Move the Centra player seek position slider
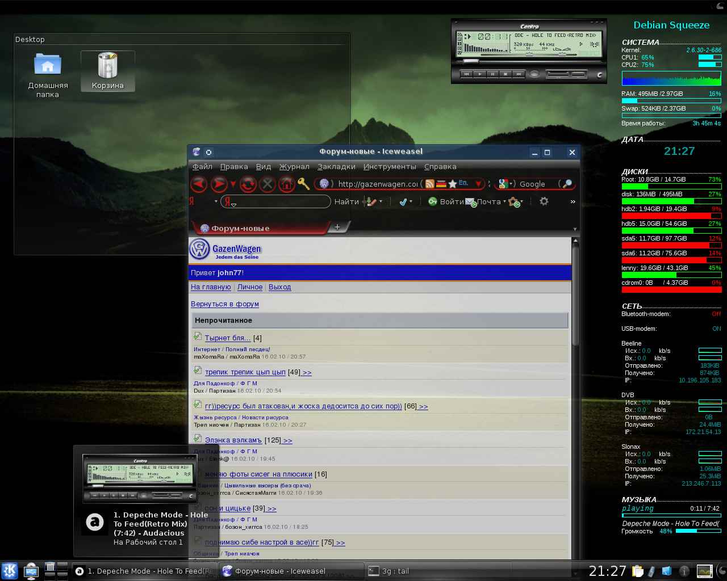This screenshot has width=727, height=581. click(x=471, y=61)
